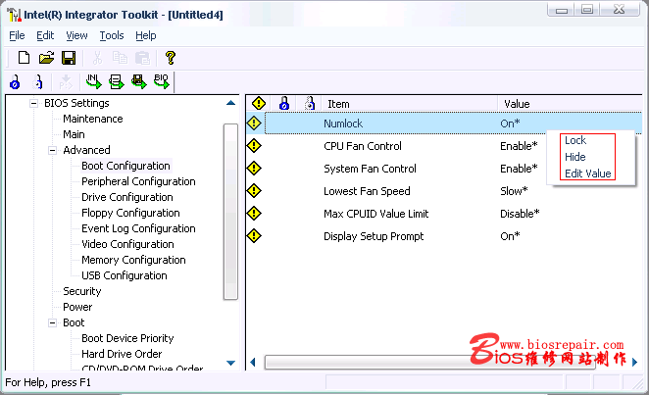The width and height of the screenshot is (649, 395).
Task: Click the yellow diamond icon beside Numlock
Action: coord(254,123)
